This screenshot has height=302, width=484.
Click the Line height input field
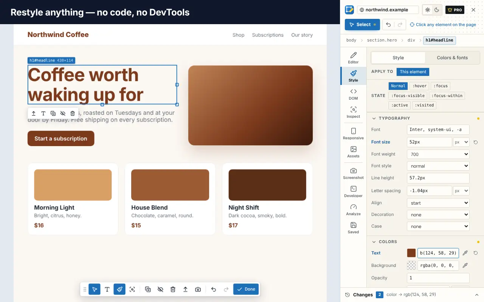coord(438,178)
